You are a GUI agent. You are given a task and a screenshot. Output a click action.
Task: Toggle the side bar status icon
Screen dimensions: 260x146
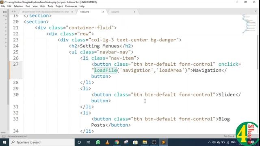4,136
